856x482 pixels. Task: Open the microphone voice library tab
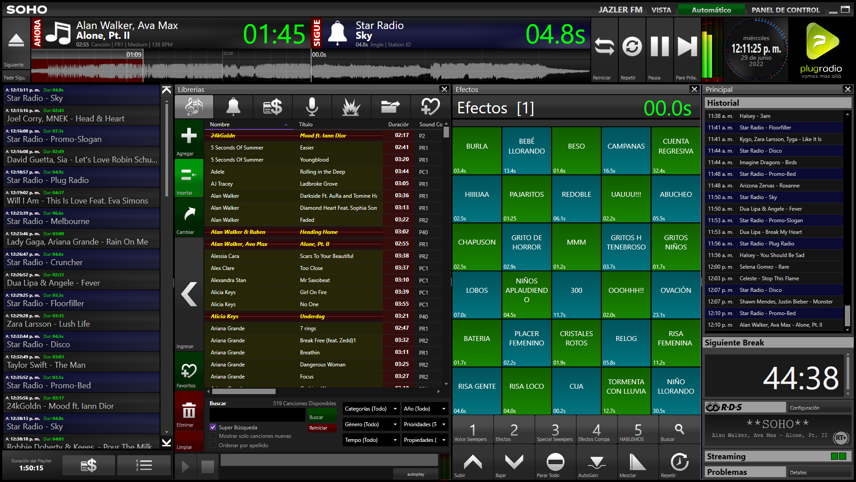pos(312,107)
